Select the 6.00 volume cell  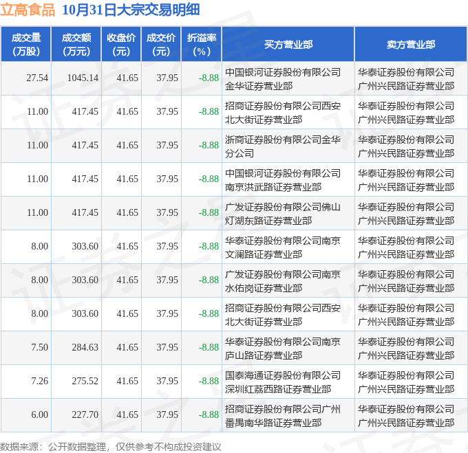tap(40, 415)
